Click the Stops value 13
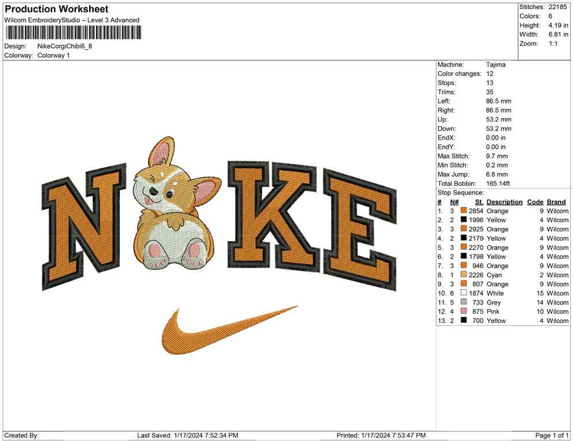 click(x=490, y=83)
